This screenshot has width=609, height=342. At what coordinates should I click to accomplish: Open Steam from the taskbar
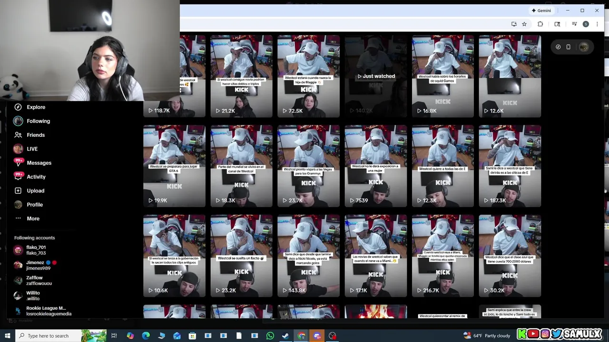tap(285, 336)
